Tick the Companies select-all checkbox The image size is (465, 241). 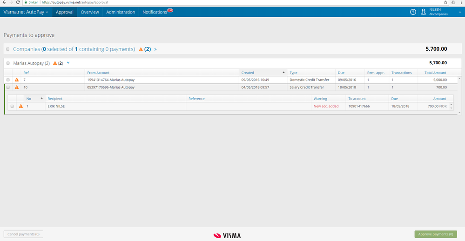8,49
